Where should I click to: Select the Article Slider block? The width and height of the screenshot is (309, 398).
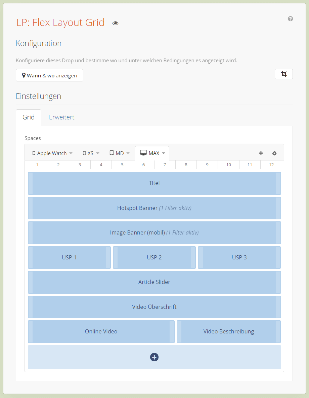click(x=154, y=282)
